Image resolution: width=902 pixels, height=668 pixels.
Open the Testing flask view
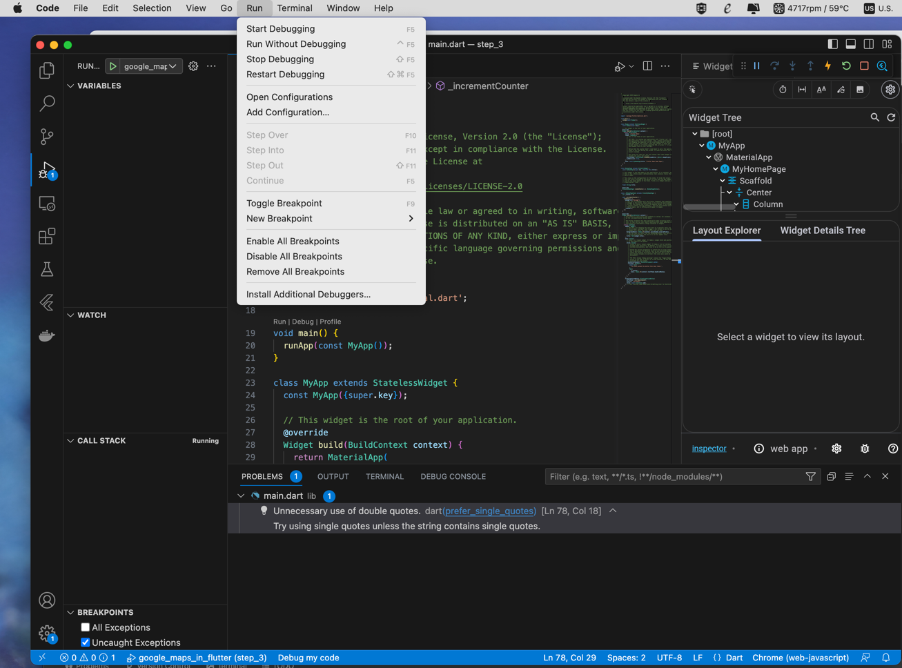click(47, 270)
